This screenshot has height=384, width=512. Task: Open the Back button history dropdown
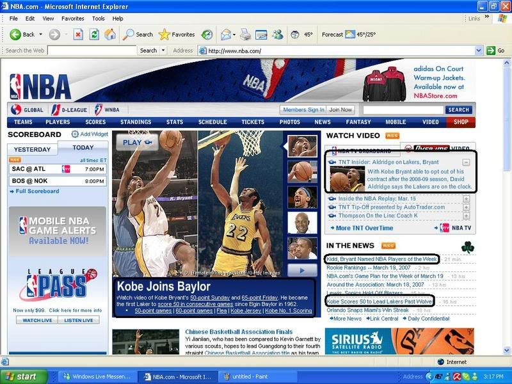click(41, 35)
